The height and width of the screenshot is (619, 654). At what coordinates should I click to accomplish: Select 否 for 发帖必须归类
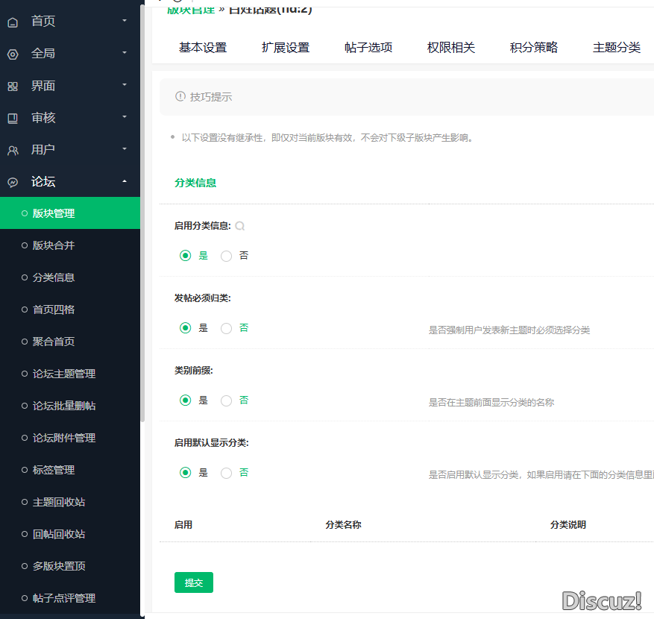coord(226,328)
